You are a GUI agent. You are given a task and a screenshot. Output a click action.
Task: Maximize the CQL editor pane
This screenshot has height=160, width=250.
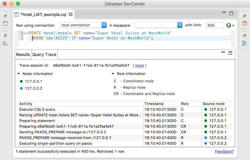pyautogui.click(x=231, y=13)
